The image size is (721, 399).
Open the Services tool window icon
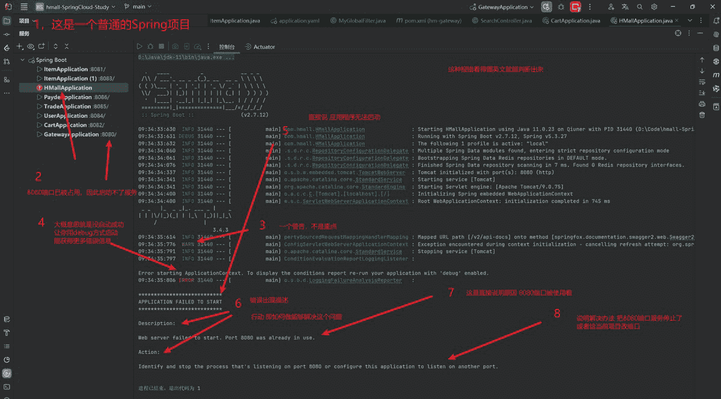pos(7,373)
